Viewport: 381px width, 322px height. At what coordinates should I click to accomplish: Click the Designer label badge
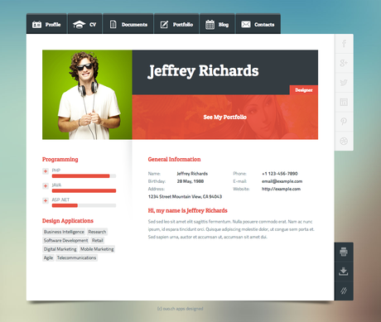pyautogui.click(x=304, y=90)
